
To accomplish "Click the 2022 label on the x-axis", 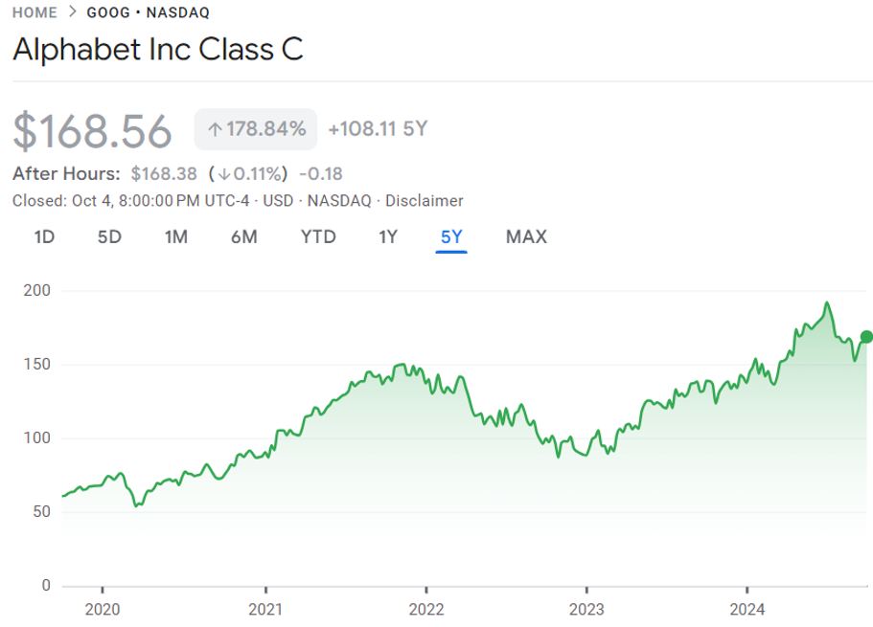I will (425, 610).
